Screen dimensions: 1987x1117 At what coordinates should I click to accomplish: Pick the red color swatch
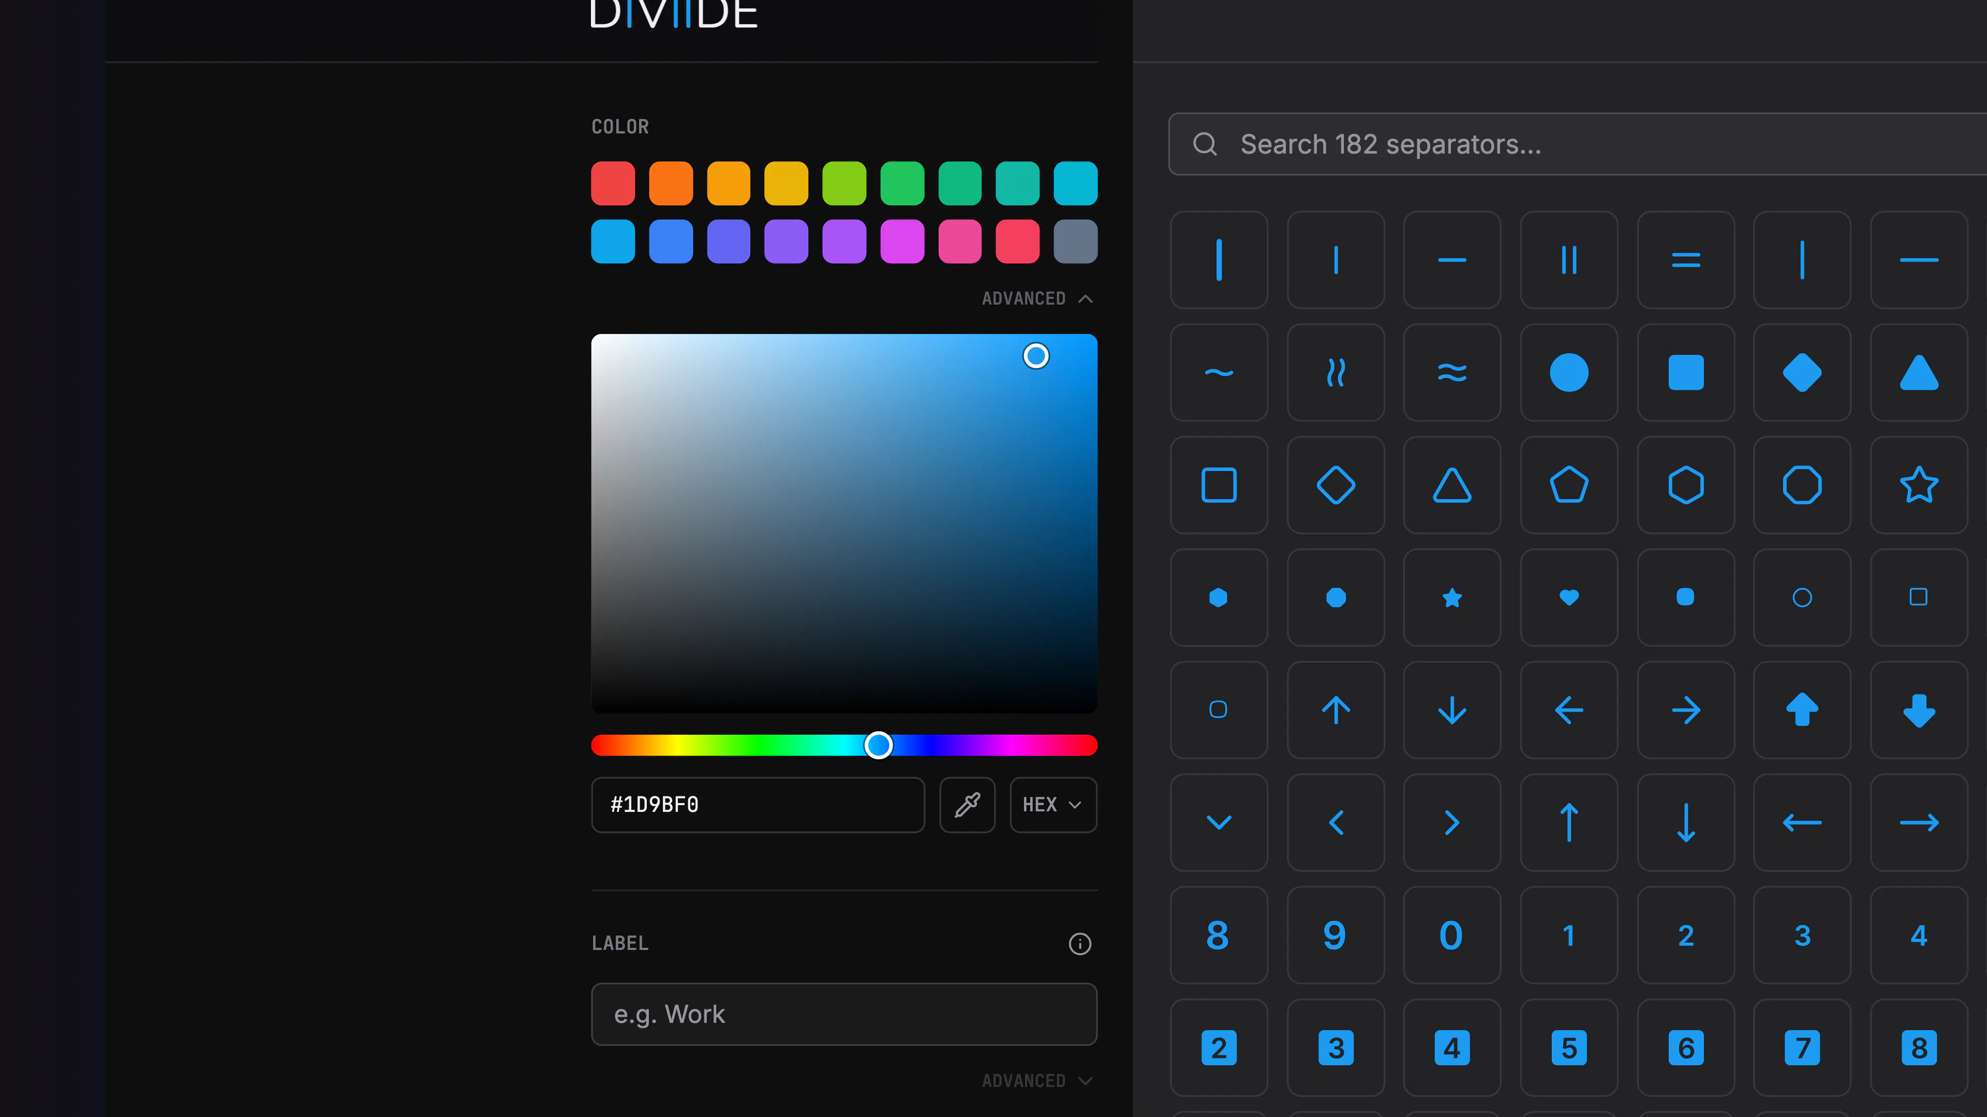(613, 184)
